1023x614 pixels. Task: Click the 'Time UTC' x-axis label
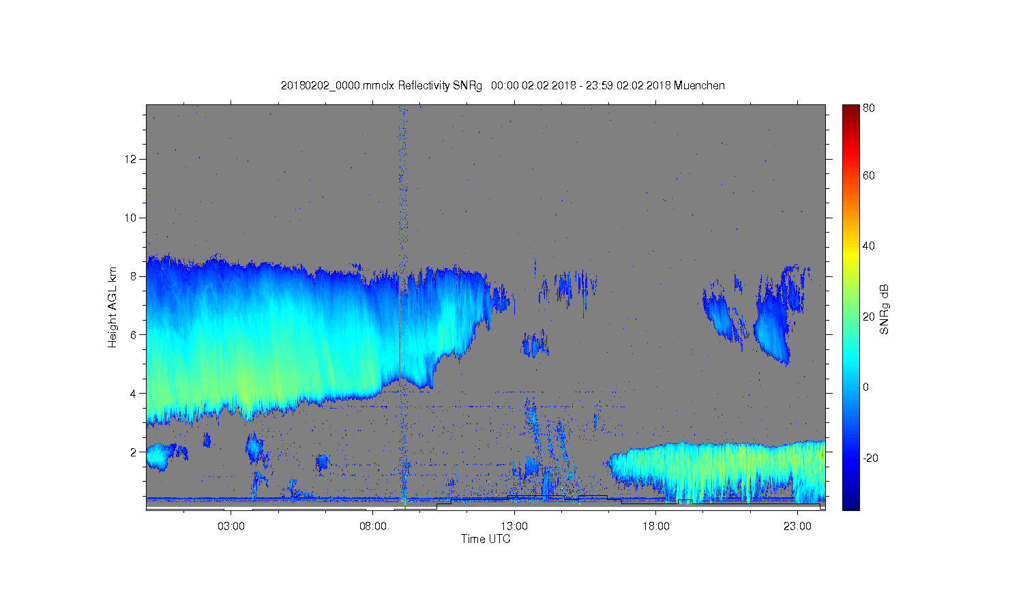click(x=486, y=539)
